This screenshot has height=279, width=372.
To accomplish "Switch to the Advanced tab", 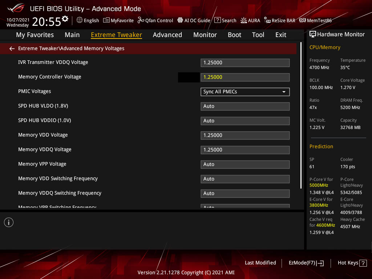I will pyautogui.click(x=167, y=35).
